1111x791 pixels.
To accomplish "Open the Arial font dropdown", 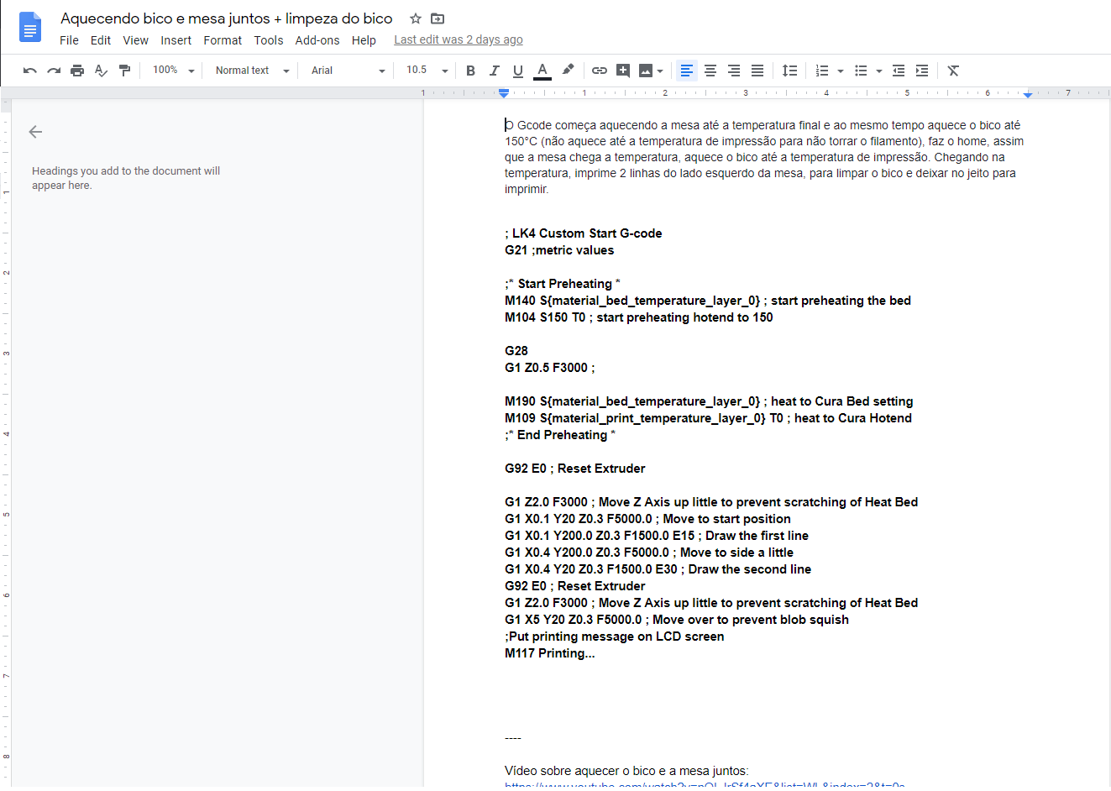I will coord(348,71).
